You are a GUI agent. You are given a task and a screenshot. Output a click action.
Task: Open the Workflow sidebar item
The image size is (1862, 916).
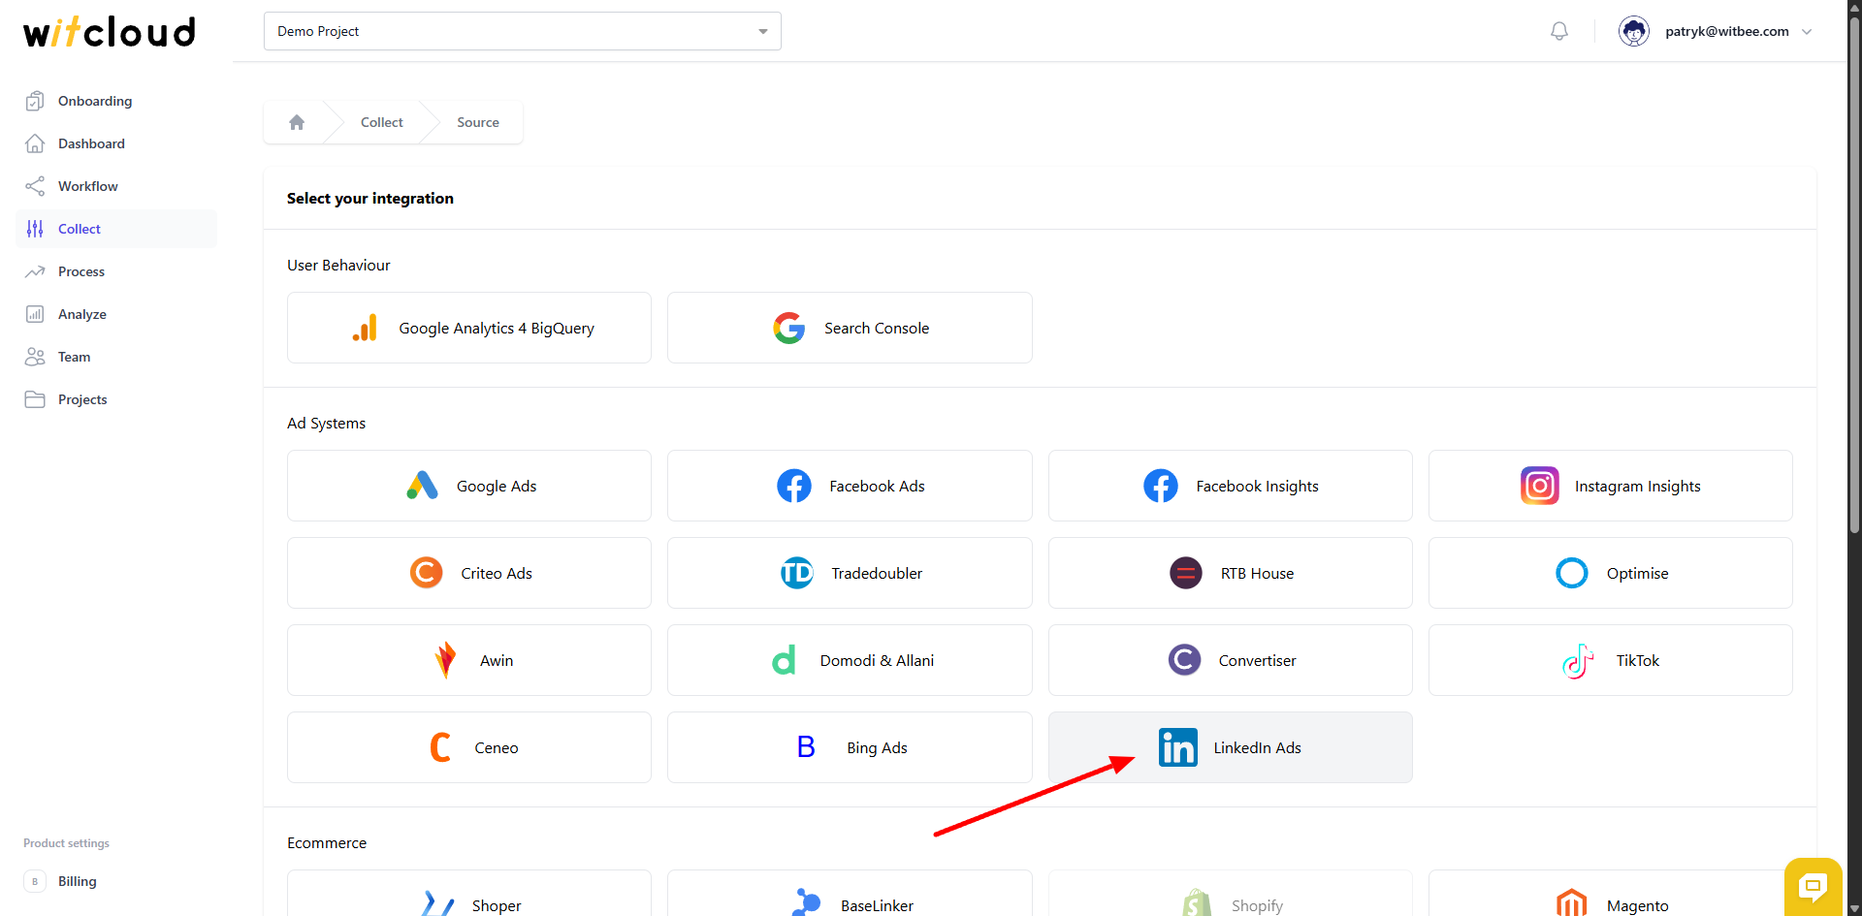[116, 186]
